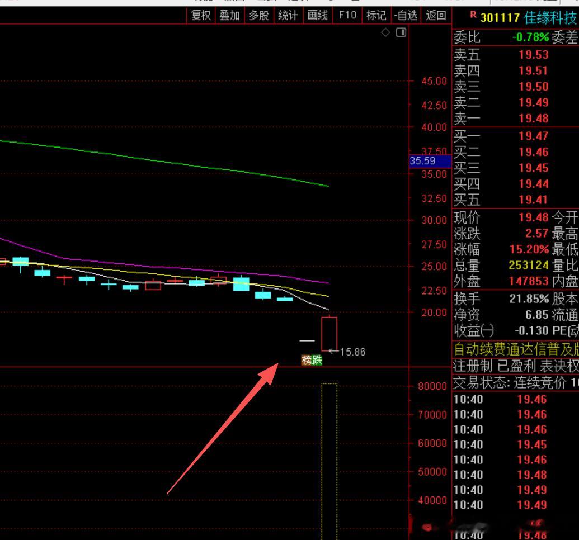Viewport: 579px width, 540px height.
Task: Click the diamond icon above chart
Action: pos(385,32)
